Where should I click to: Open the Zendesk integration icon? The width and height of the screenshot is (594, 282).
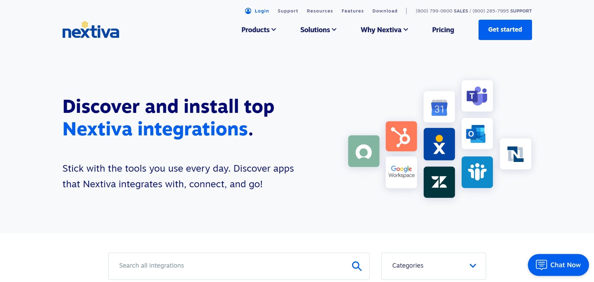(439, 182)
